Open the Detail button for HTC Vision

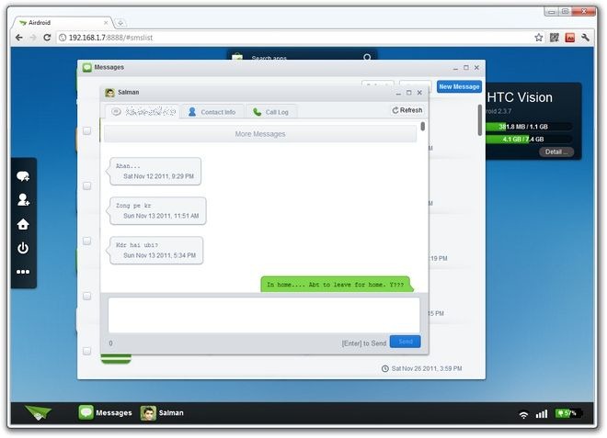(556, 152)
